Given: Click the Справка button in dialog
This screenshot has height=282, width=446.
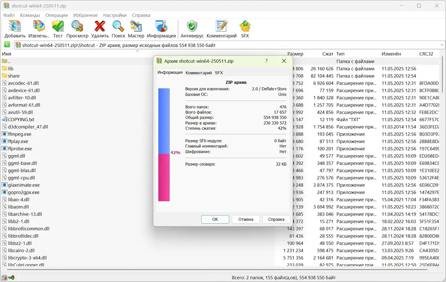Looking at the screenshot, I should click(x=276, y=219).
